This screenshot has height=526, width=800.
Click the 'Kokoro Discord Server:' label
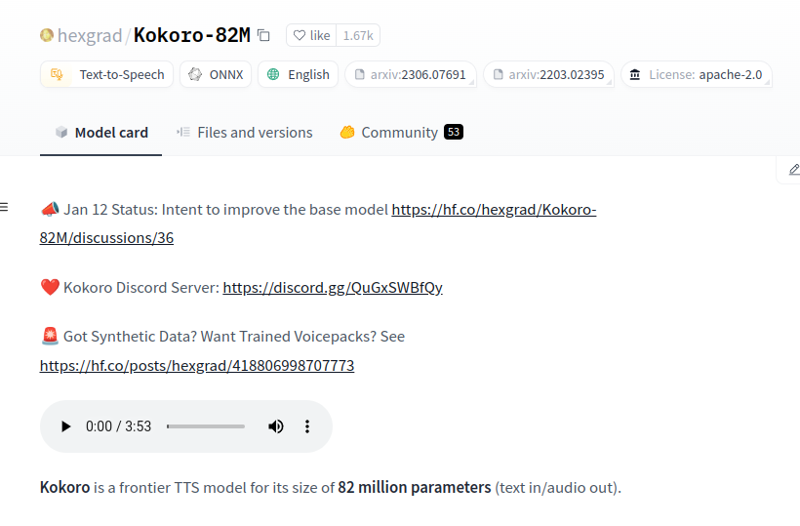(x=141, y=287)
